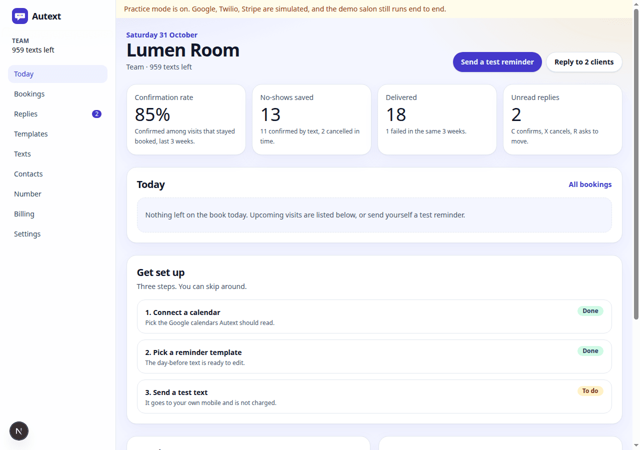Click the Unread replies stat card

tap(562, 119)
